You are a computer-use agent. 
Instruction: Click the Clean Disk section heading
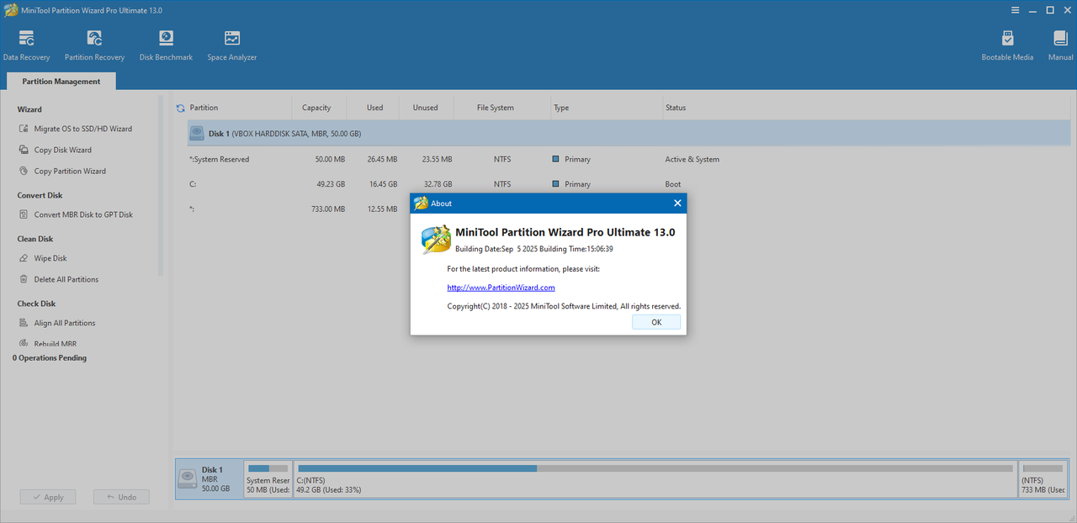35,239
